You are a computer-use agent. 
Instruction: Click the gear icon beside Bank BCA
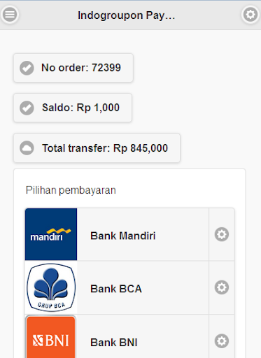pyautogui.click(x=222, y=287)
